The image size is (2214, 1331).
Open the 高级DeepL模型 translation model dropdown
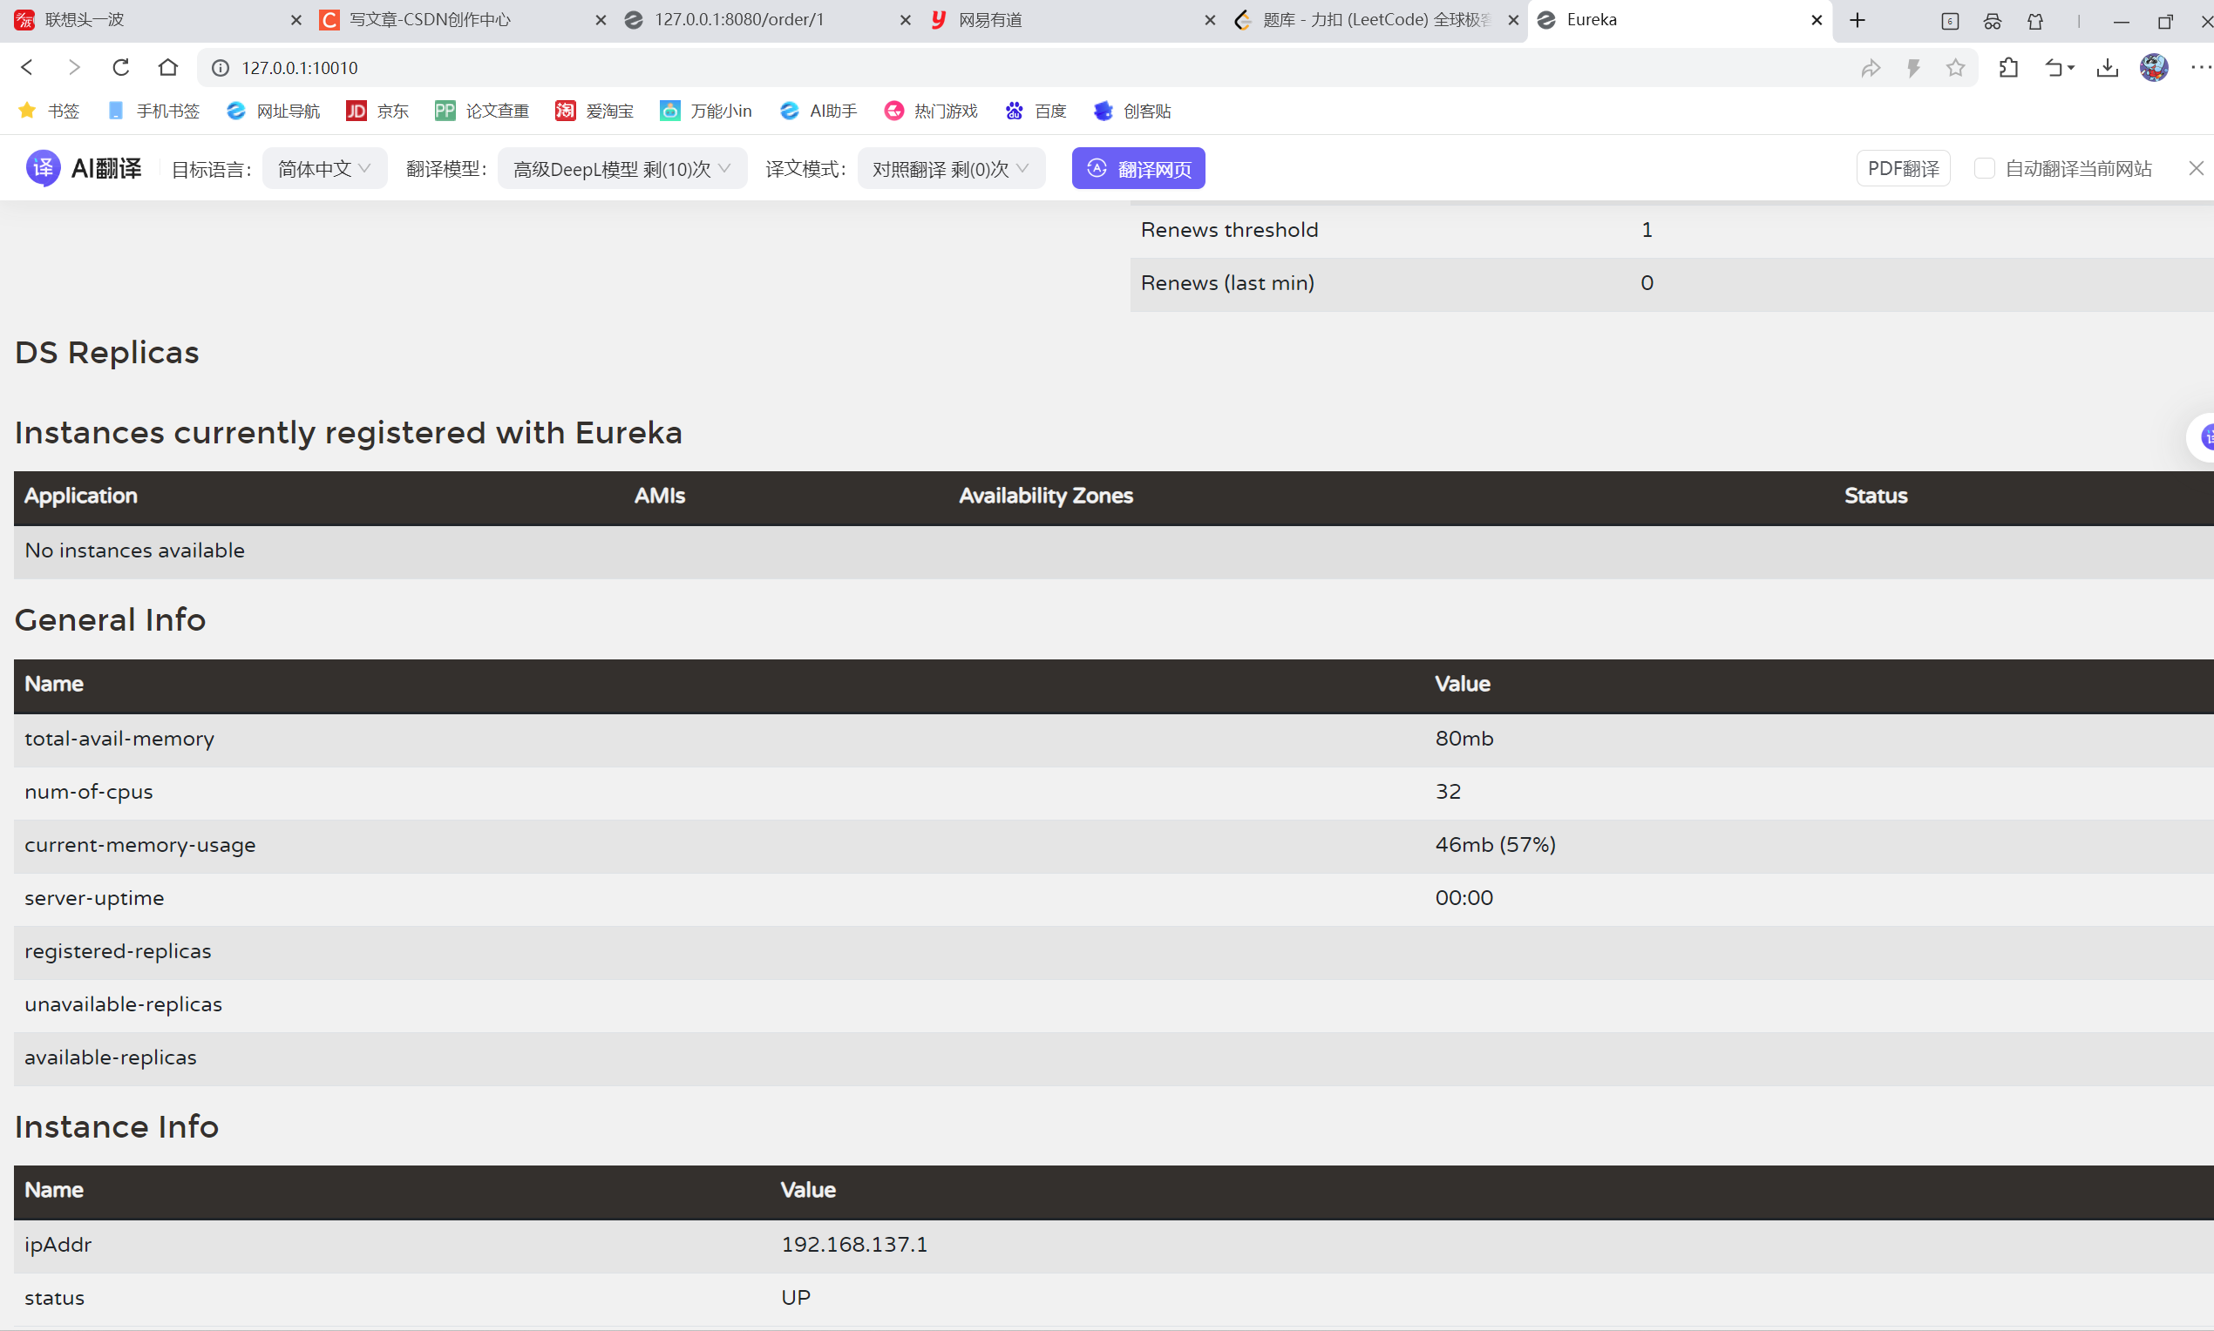[621, 169]
